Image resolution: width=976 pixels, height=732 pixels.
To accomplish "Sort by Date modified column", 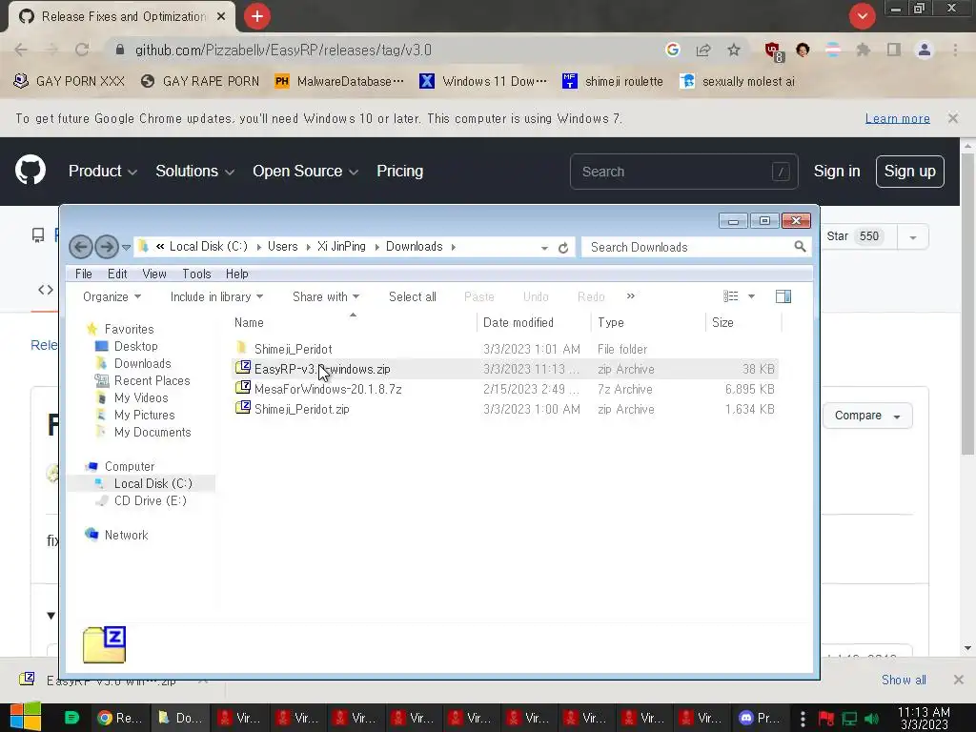I will pos(518,322).
